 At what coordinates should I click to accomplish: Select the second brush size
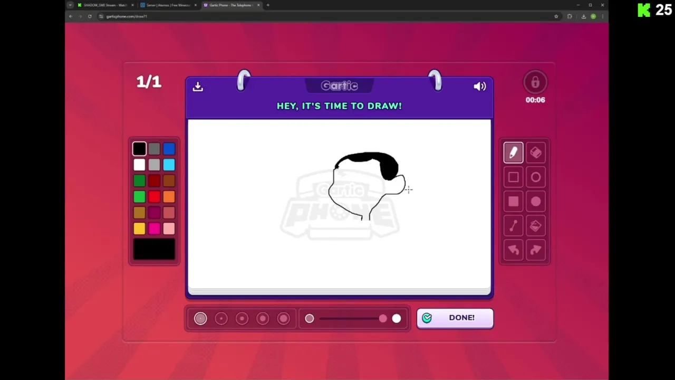(221, 318)
